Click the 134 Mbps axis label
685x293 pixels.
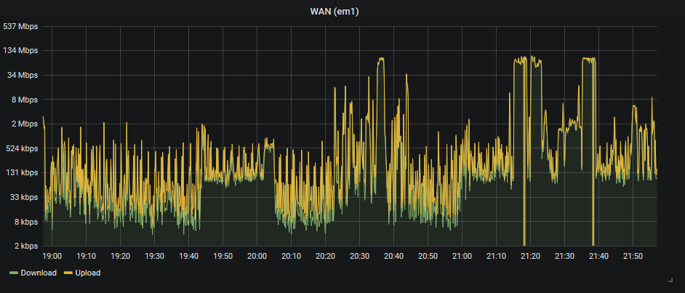(20, 51)
